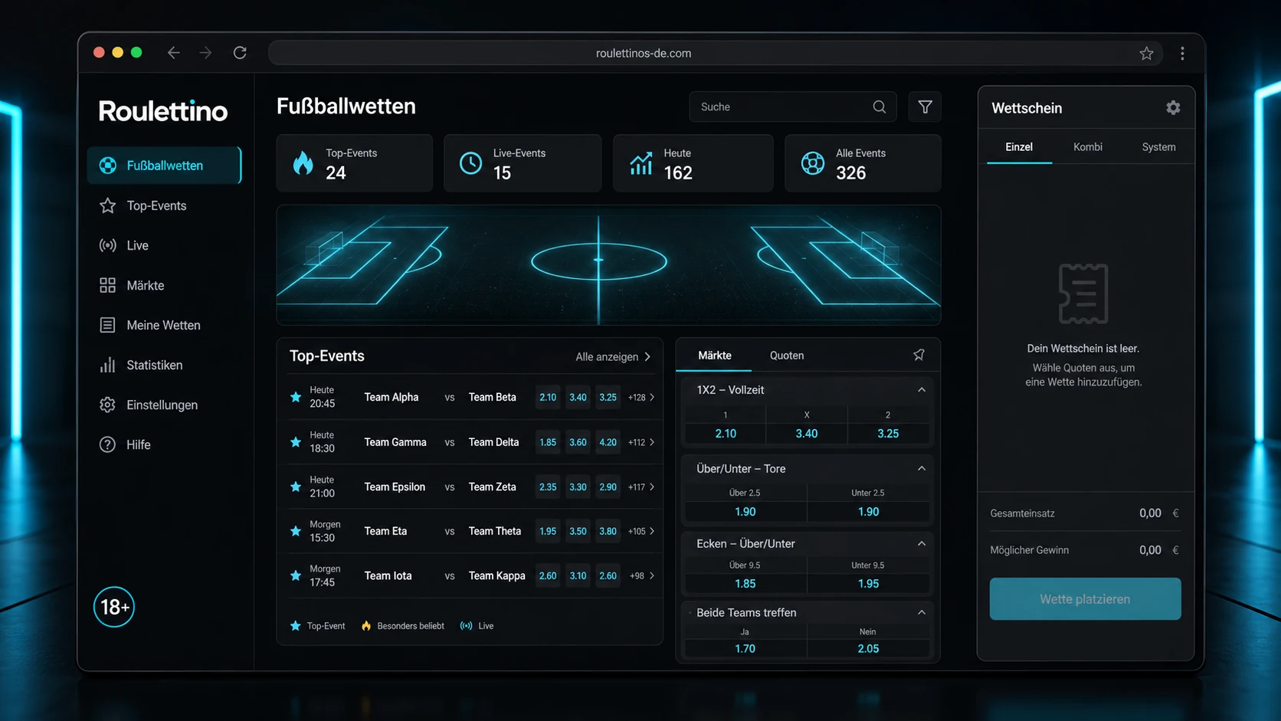Reload the page in the browser
The width and height of the screenshot is (1281, 721).
click(240, 53)
